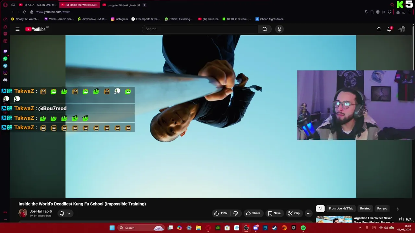Select the For you filter chip
This screenshot has height=233, width=415.
pyautogui.click(x=382, y=208)
